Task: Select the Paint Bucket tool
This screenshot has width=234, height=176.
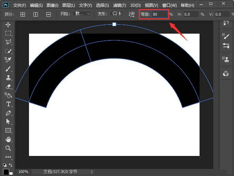Action: [x=8, y=95]
